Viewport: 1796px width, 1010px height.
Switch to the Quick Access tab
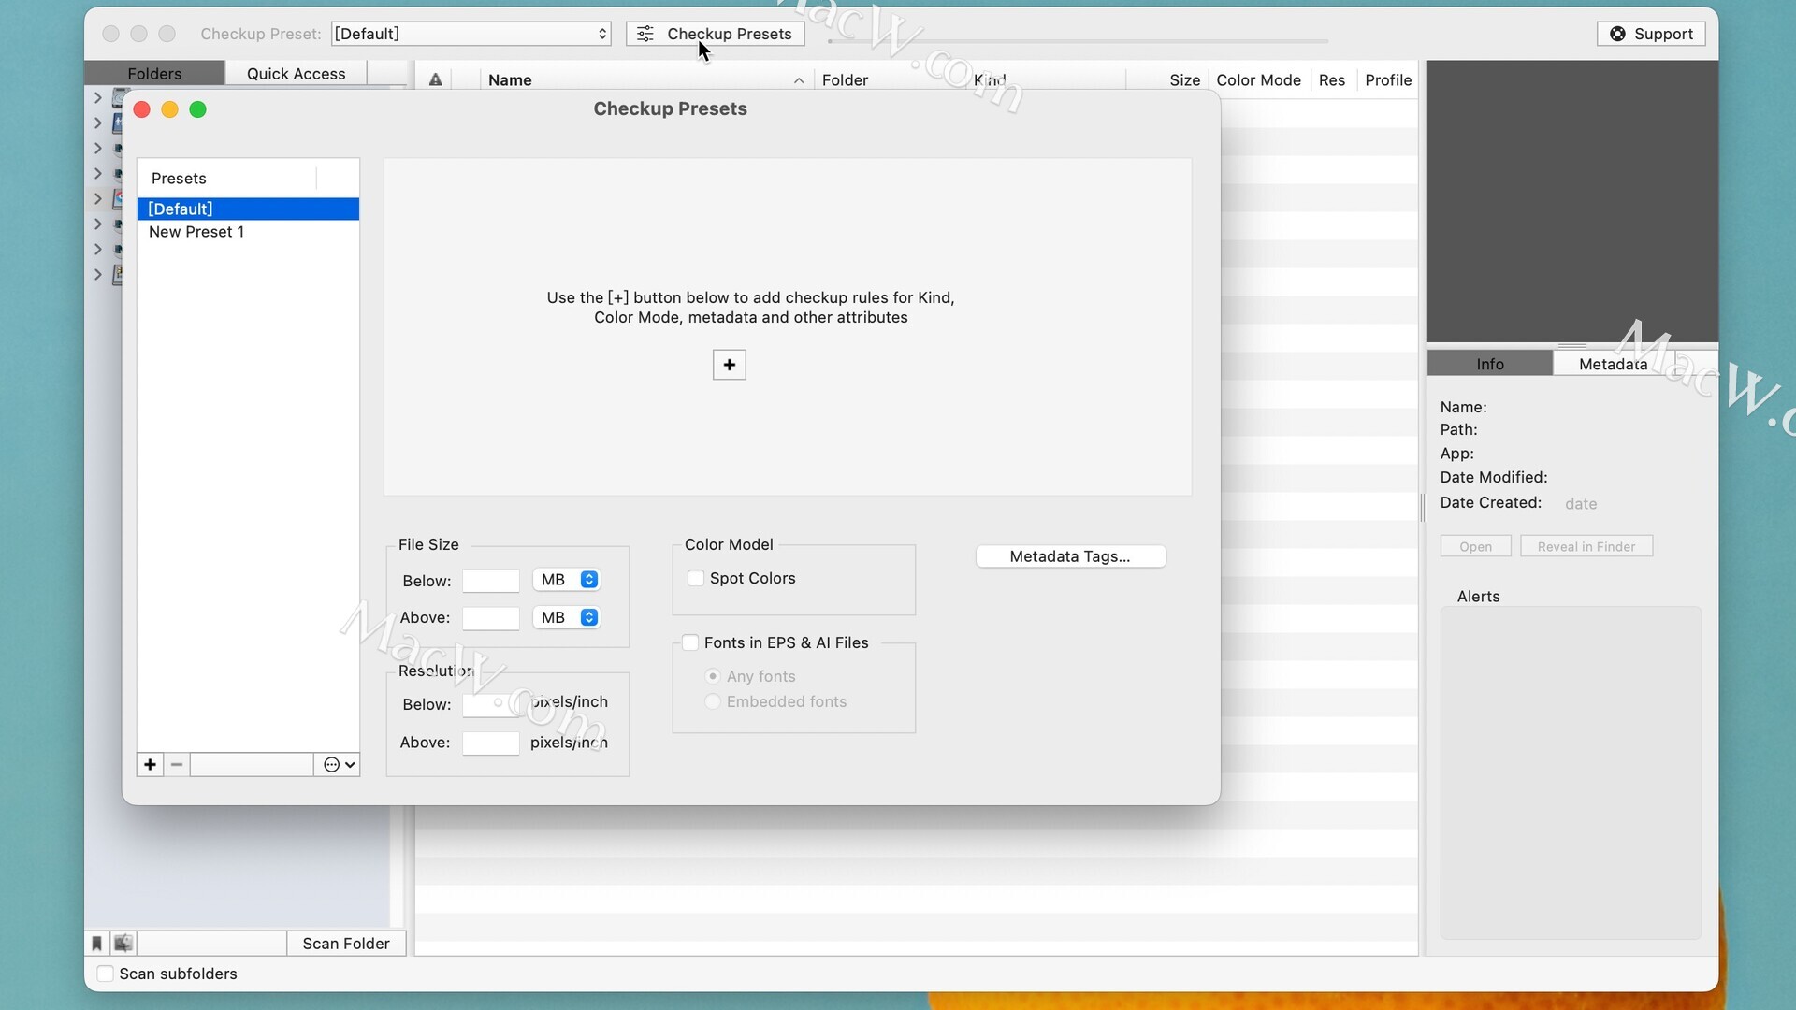(x=296, y=74)
